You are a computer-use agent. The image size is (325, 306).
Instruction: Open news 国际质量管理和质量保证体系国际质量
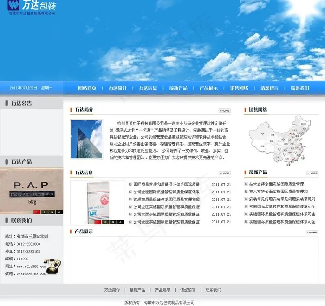click(x=166, y=184)
